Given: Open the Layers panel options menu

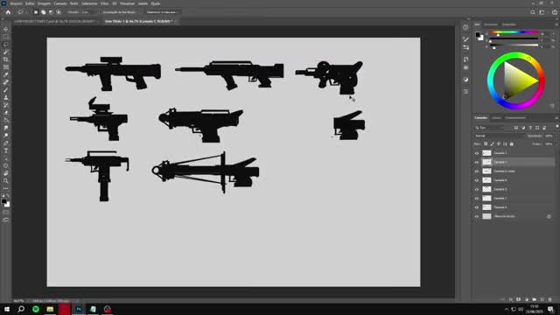Looking at the screenshot, I should (556, 117).
